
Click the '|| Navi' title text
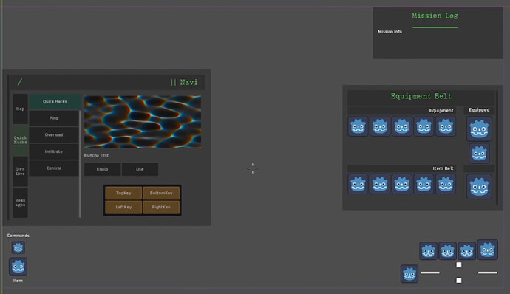click(184, 82)
